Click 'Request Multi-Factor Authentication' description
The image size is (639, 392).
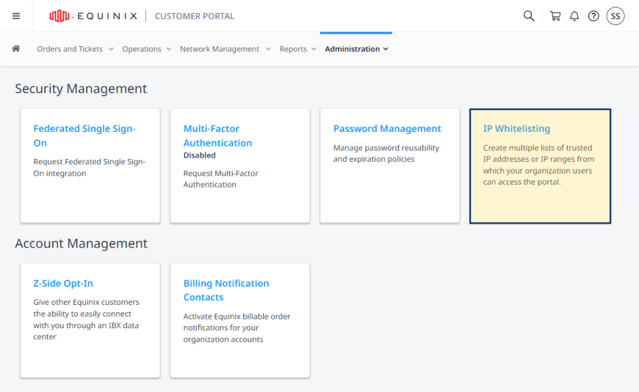click(x=220, y=179)
